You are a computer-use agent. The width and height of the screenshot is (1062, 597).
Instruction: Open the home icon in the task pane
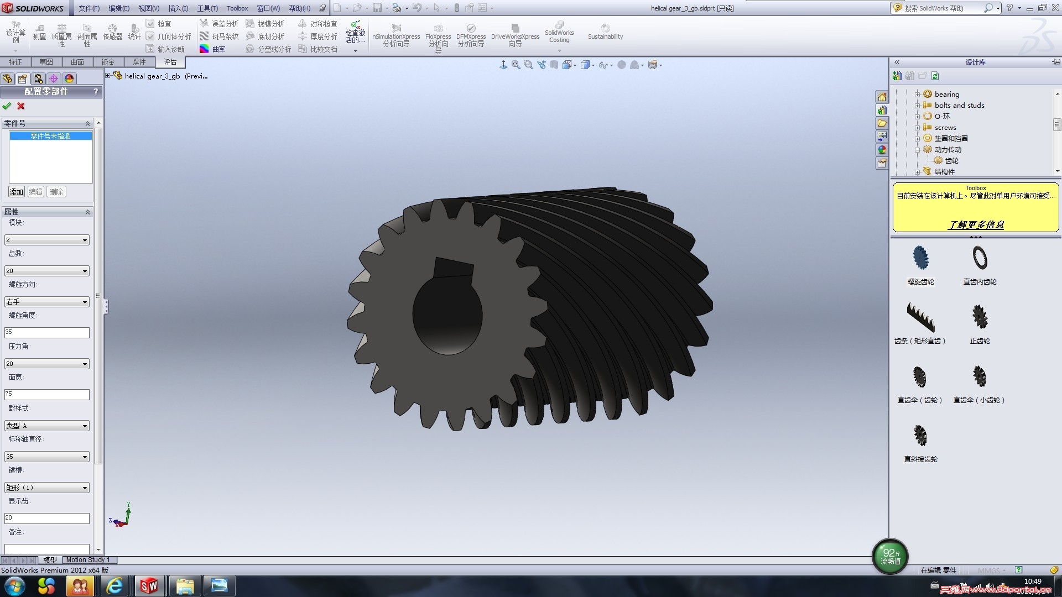(x=882, y=97)
